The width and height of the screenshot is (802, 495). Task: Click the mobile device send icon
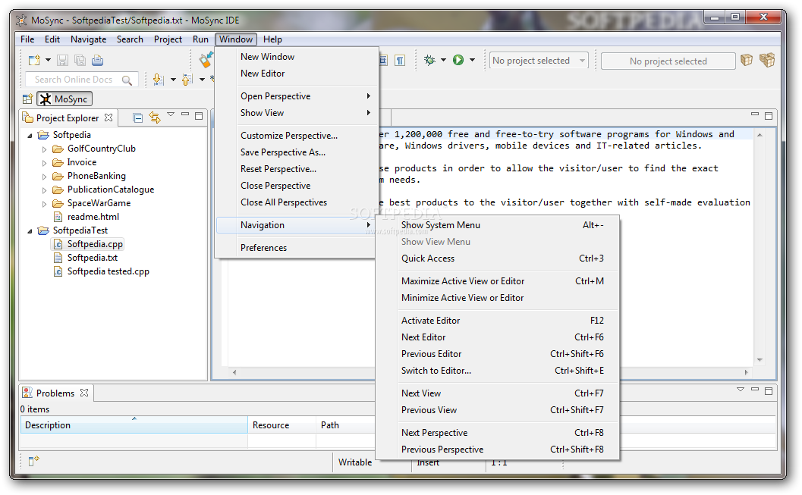tap(206, 60)
